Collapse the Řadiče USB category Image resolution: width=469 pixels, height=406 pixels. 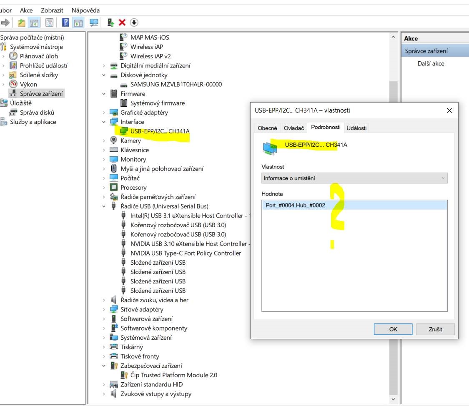[104, 206]
